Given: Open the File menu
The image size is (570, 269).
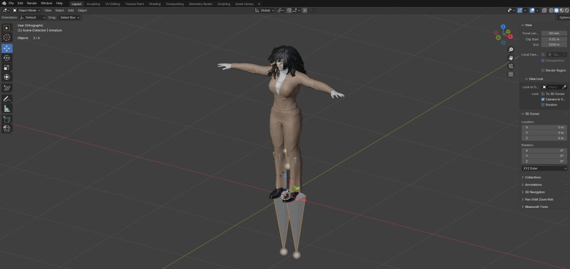Looking at the screenshot, I should tap(11, 3).
